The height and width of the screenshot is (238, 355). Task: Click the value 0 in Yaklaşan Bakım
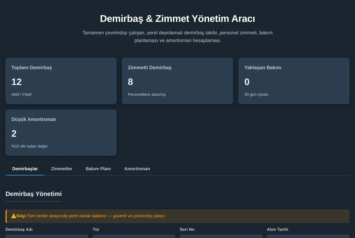pyautogui.click(x=247, y=82)
